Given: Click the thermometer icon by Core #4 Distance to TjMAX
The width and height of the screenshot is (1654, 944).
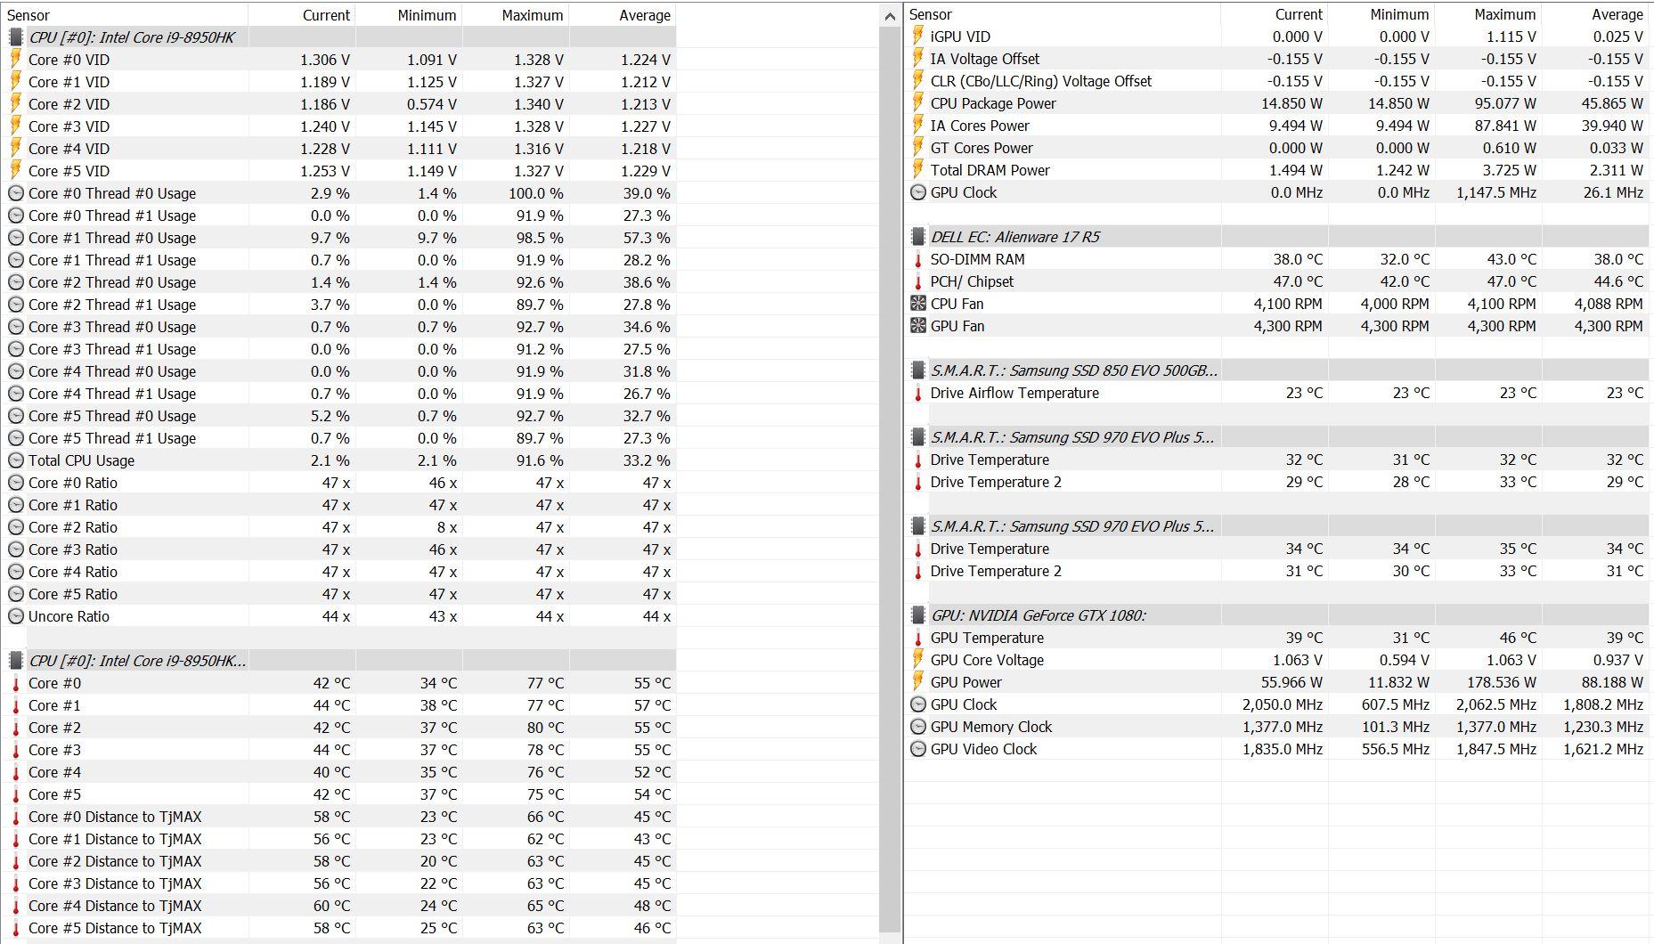Looking at the screenshot, I should [16, 906].
